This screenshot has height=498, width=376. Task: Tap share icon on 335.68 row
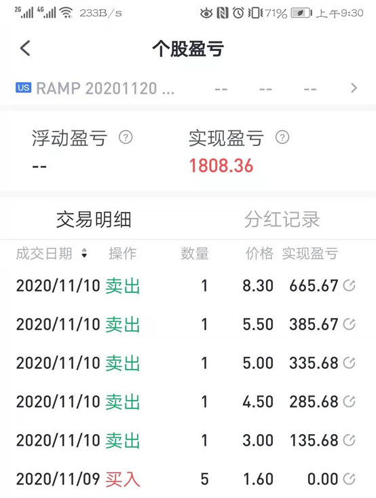click(x=349, y=363)
